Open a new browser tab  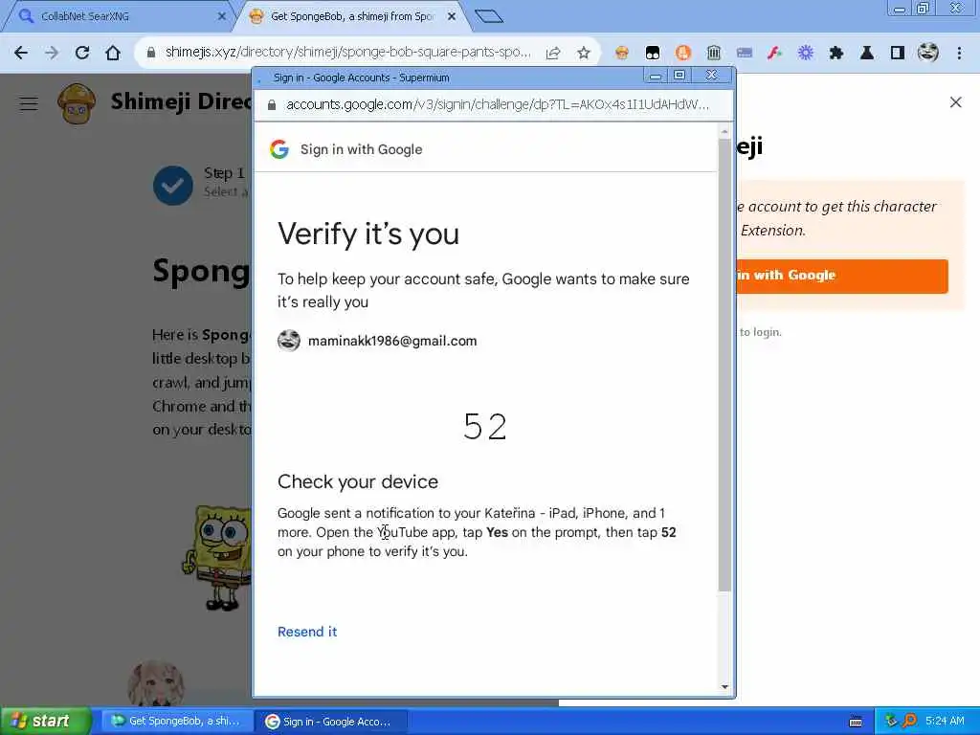[x=489, y=16]
